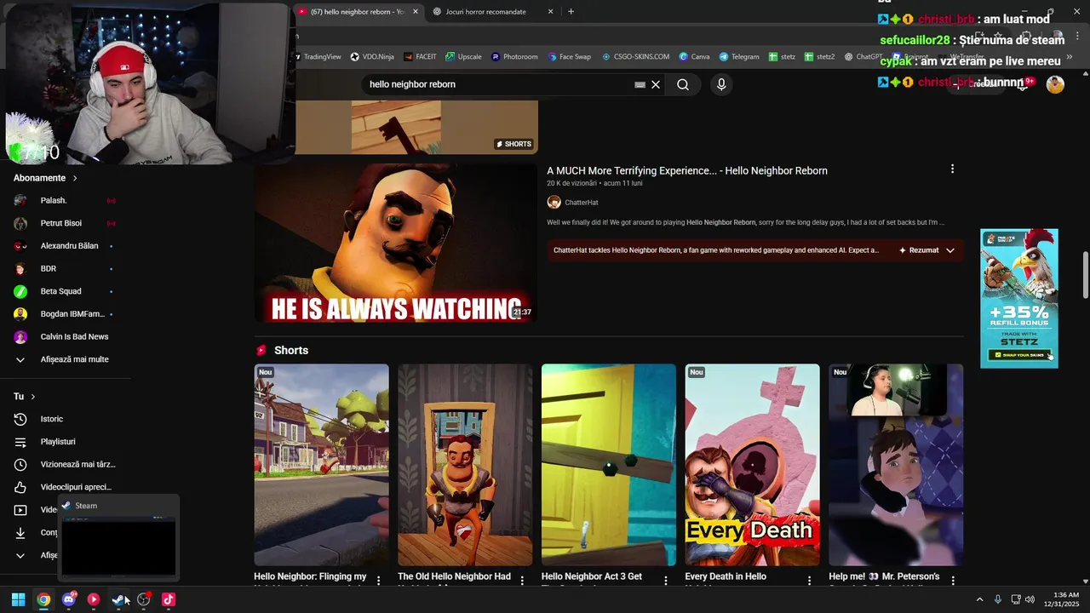This screenshot has height=613, width=1090.
Task: Open Istoric in the sidebar
Action: pos(52,419)
